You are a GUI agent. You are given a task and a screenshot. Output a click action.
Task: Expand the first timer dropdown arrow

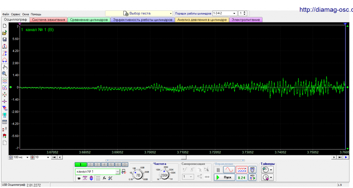[x=271, y=170]
